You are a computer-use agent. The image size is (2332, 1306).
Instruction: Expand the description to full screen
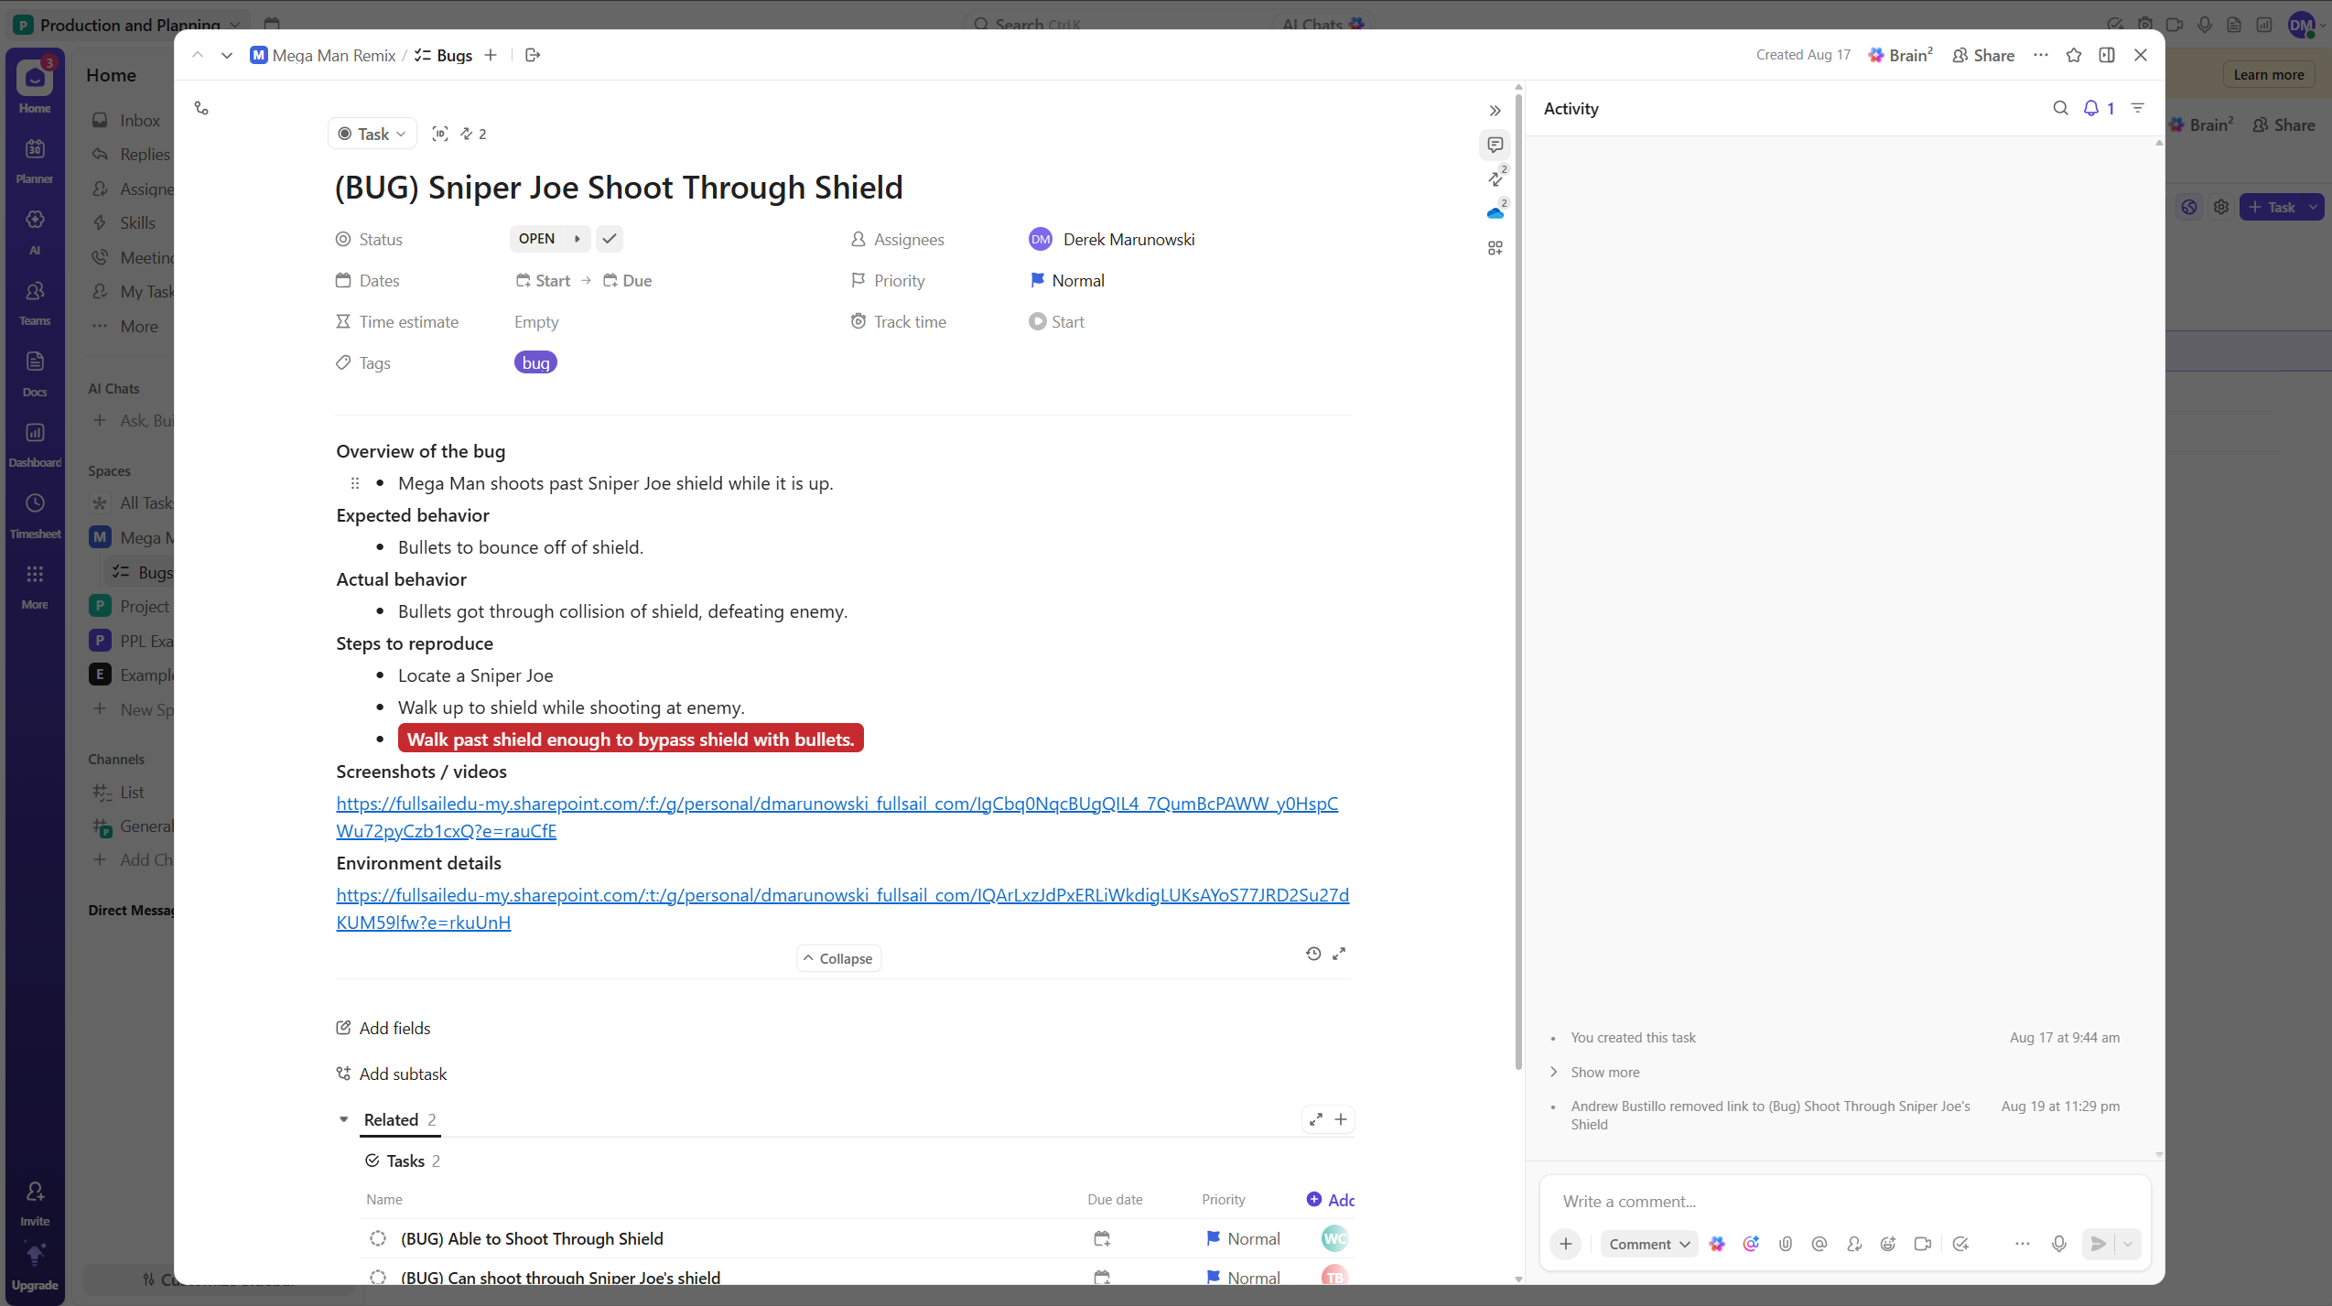[1339, 954]
